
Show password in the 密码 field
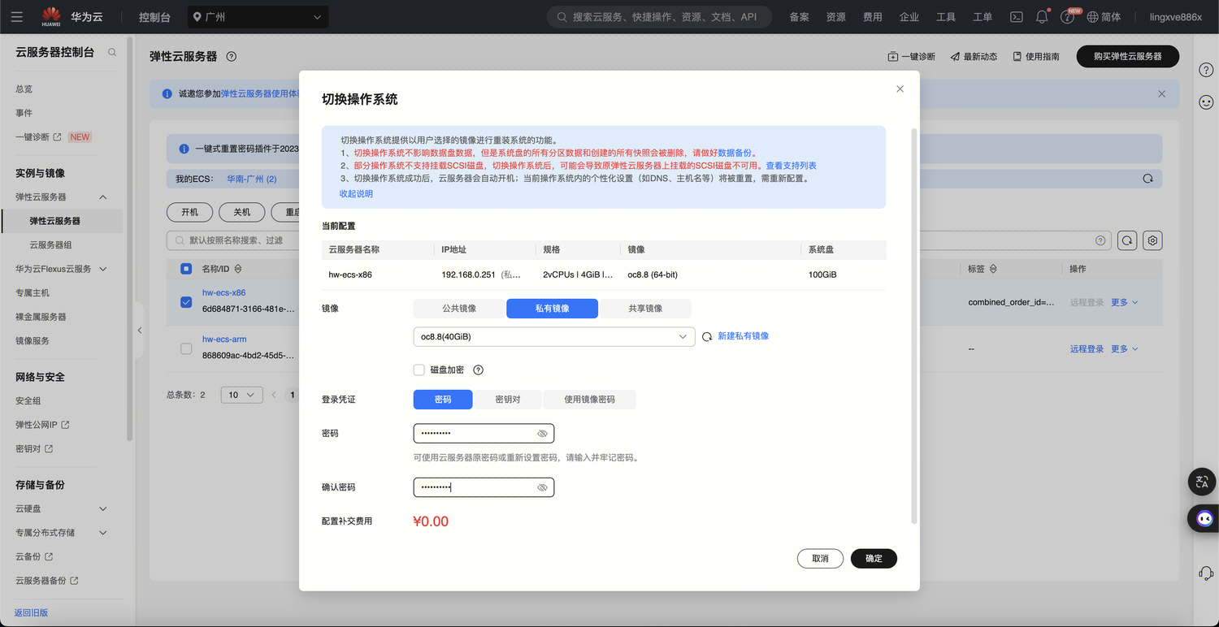click(543, 434)
